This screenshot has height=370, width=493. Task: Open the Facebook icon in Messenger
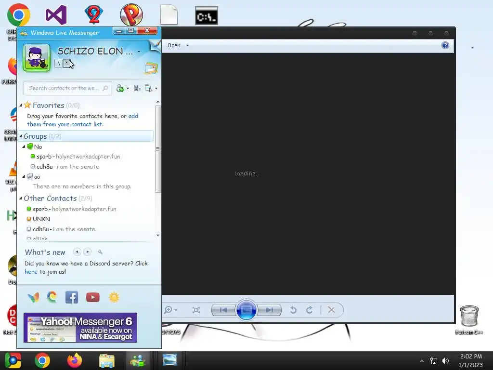(72, 297)
